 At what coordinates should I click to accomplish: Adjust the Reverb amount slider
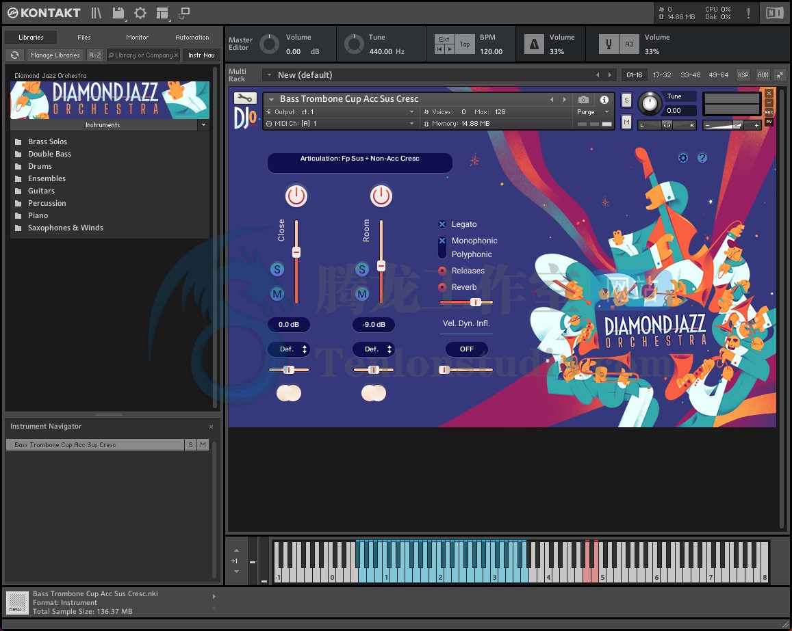tap(475, 302)
